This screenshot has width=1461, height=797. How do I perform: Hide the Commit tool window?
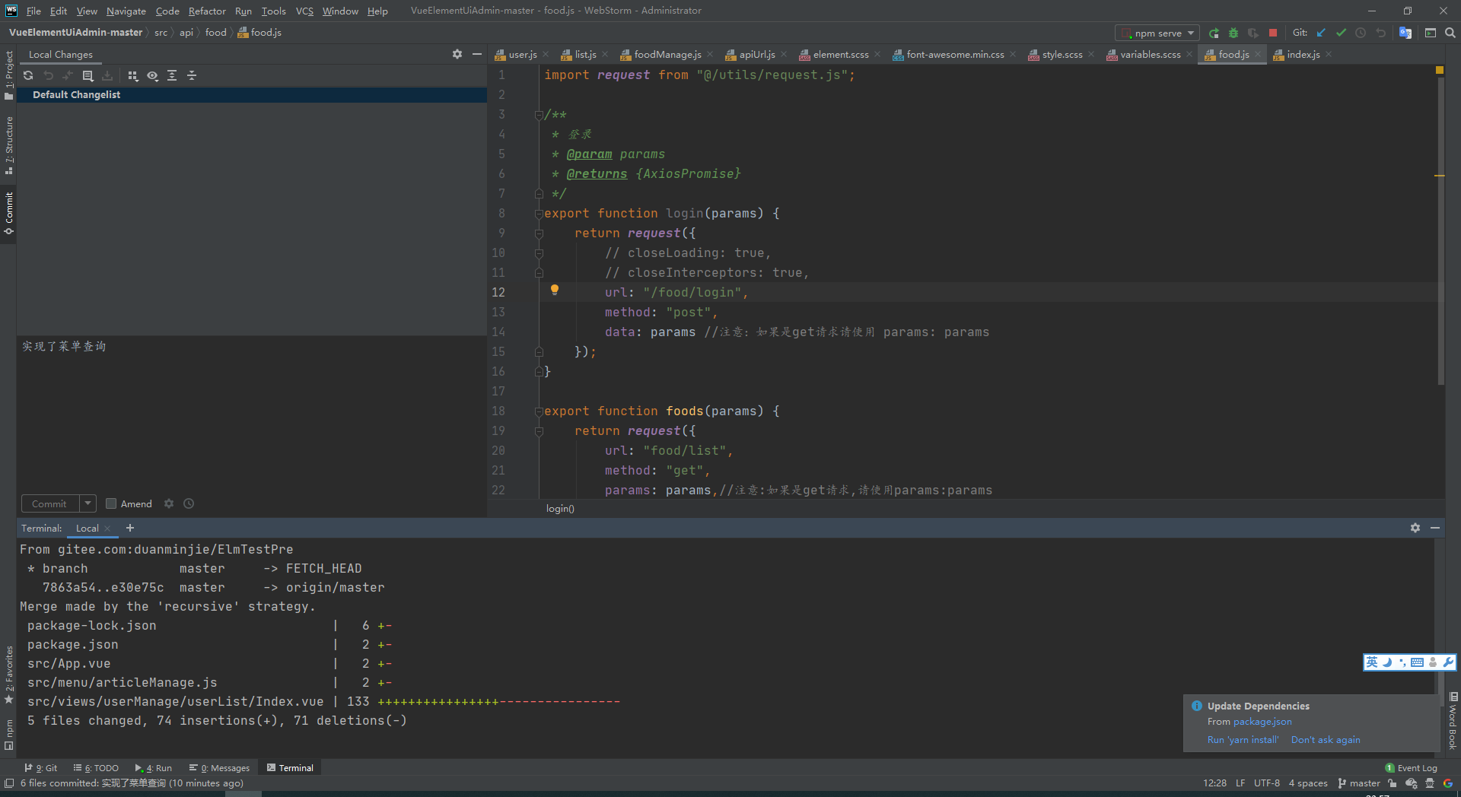[x=477, y=54]
